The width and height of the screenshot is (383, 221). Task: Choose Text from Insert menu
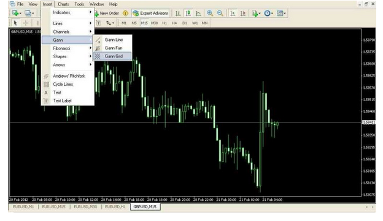click(68, 92)
